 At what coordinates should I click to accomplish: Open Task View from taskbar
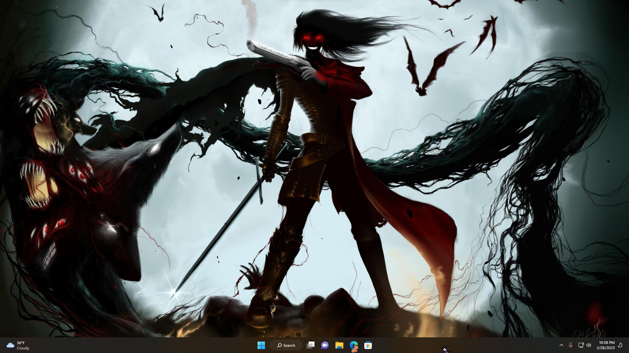pos(310,345)
